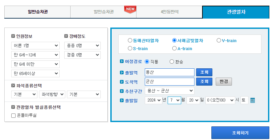
Task: Open the 만 6세~12세 passenger dropdown
Action: tap(35, 55)
